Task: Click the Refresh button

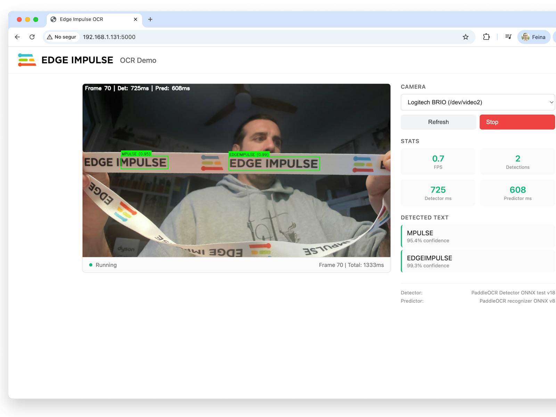Action: coord(438,122)
